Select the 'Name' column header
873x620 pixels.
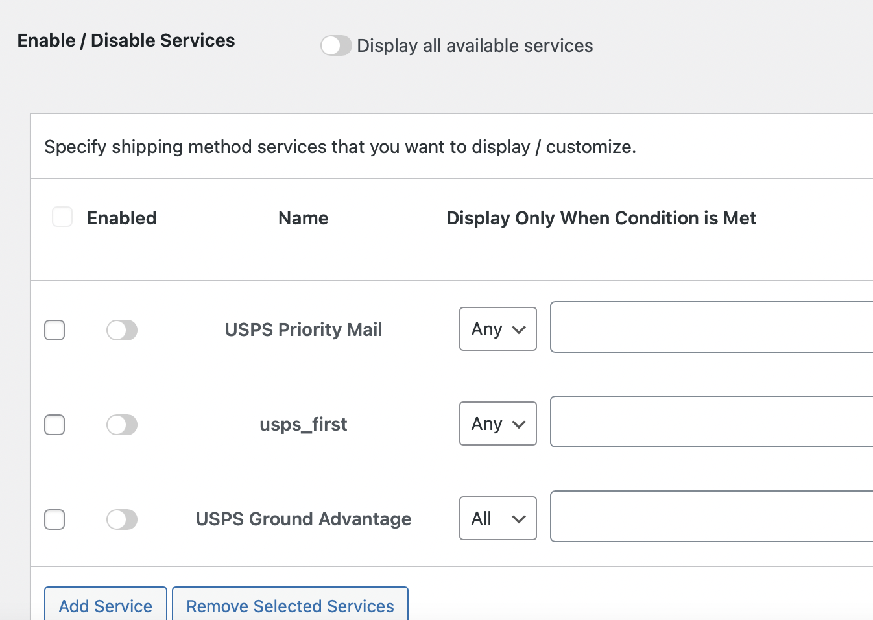pyautogui.click(x=303, y=218)
